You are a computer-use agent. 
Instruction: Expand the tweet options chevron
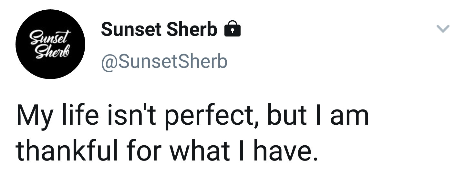[443, 29]
